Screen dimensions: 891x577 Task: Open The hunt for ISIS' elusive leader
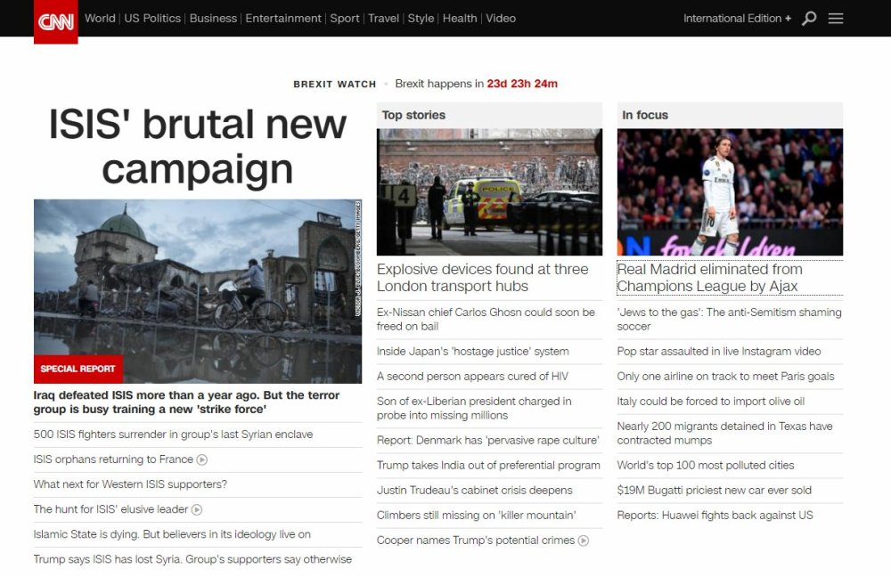pos(110,509)
